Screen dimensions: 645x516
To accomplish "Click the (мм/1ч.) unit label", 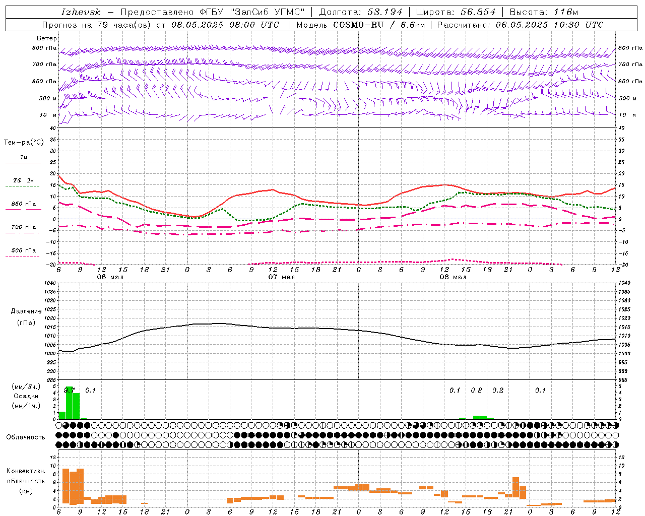I will [x=26, y=406].
